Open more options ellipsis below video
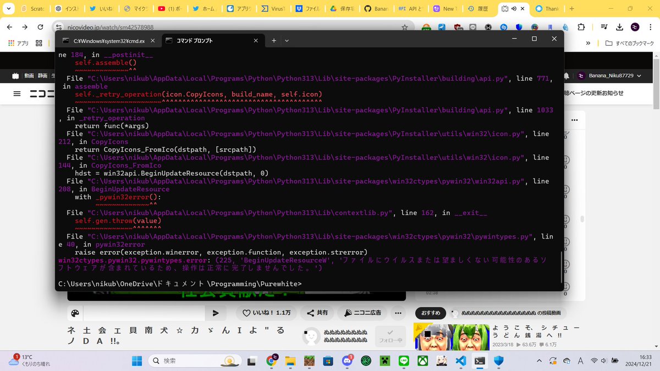The width and height of the screenshot is (660, 371). (x=399, y=313)
